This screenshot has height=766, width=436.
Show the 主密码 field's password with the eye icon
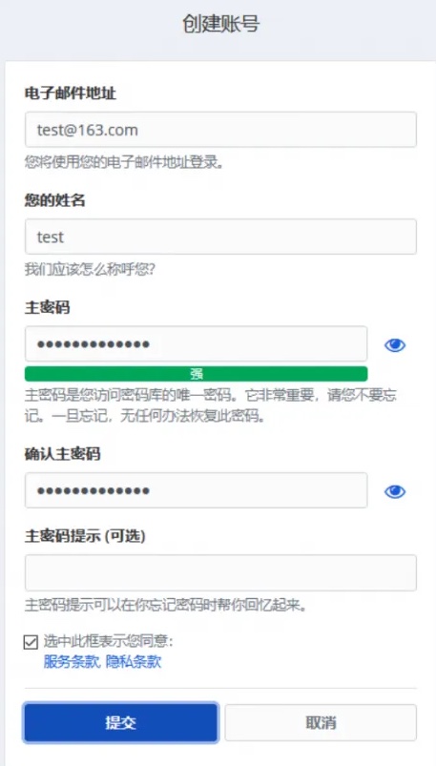(x=394, y=345)
